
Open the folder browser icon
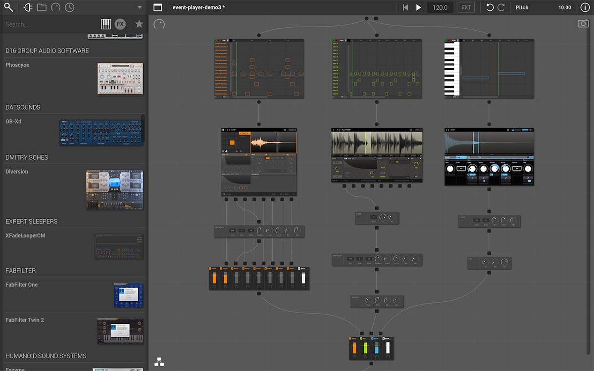42,7
